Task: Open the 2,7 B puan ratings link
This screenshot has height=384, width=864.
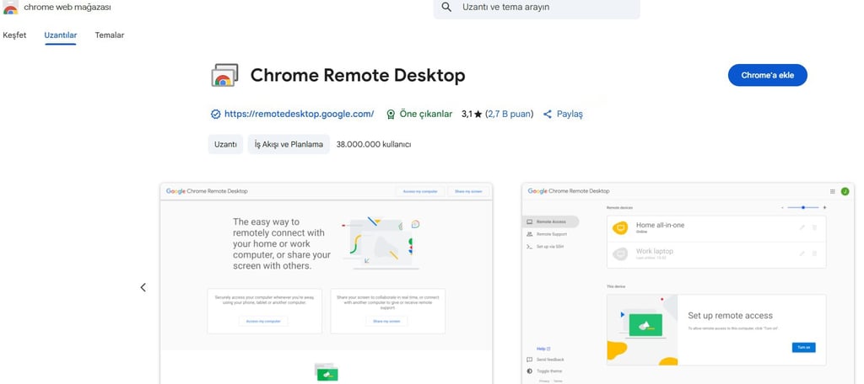Action: click(x=510, y=114)
